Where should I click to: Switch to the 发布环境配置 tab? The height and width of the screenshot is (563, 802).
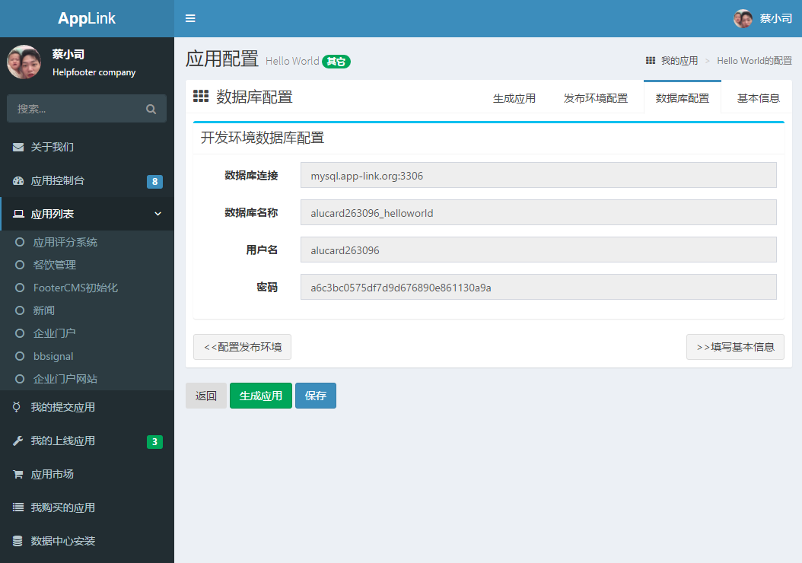point(595,98)
